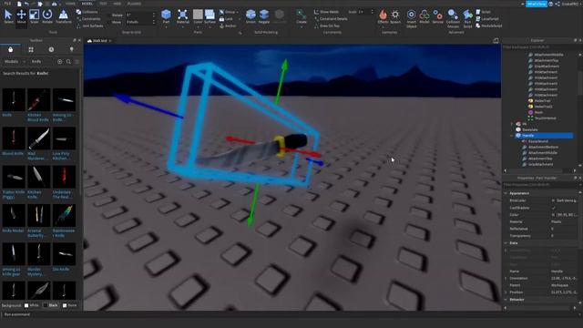The image size is (583, 328).
Task: Switch to the PLUGINS ribbon tab
Action: (x=134, y=4)
